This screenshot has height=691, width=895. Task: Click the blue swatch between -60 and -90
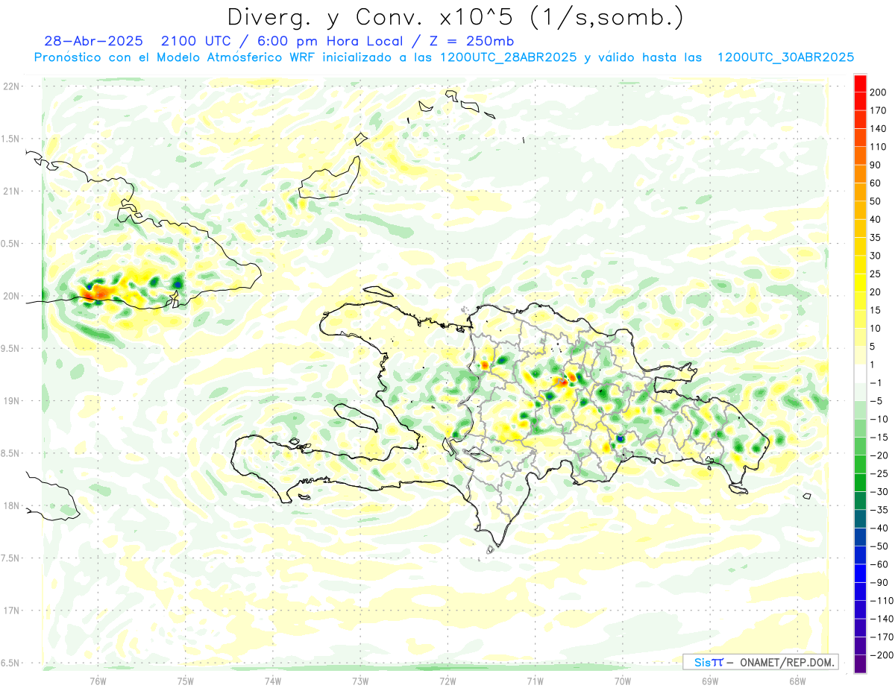point(860,573)
